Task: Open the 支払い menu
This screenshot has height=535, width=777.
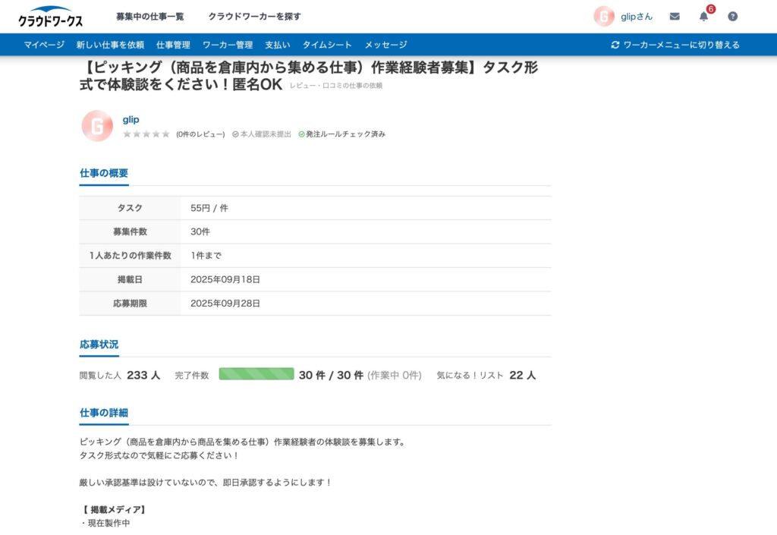Action: coord(277,45)
